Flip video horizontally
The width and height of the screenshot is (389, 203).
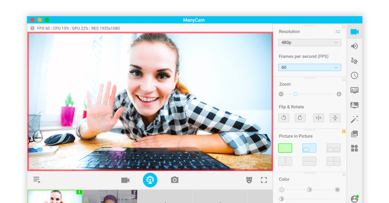(318, 118)
